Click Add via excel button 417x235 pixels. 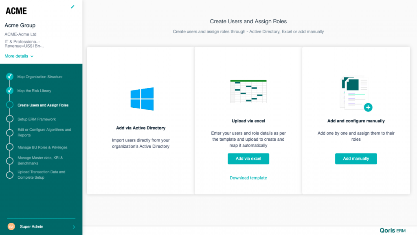click(x=248, y=159)
